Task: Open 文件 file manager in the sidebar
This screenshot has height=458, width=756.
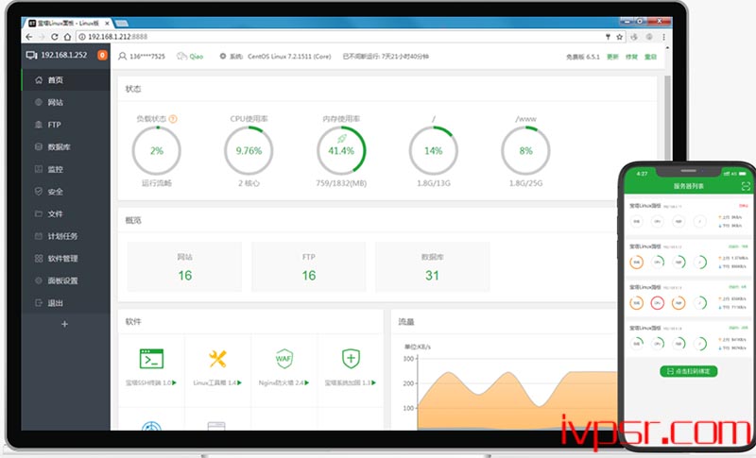Action: point(66,213)
